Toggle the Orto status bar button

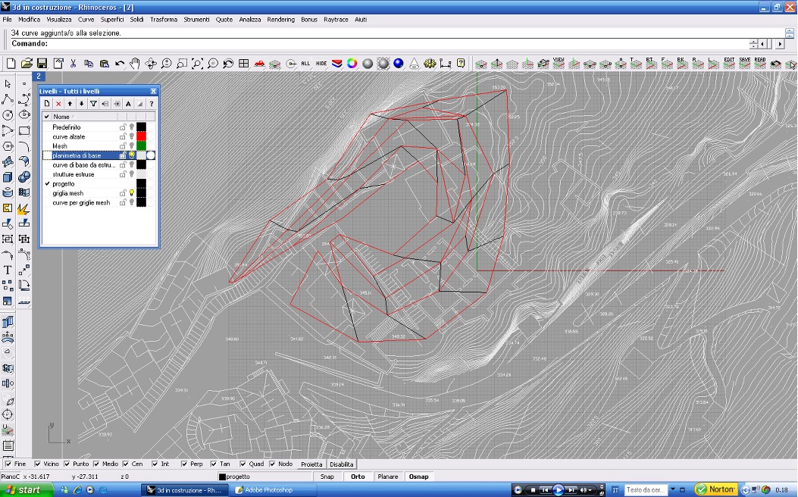(x=357, y=477)
